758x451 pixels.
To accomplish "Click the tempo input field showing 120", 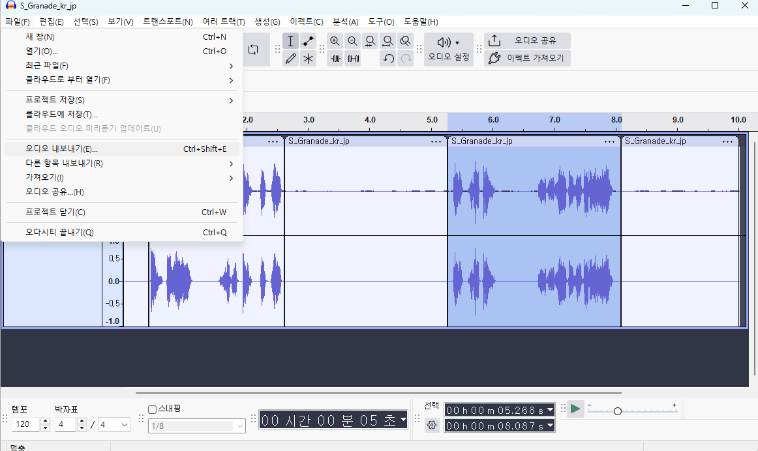I will [25, 425].
